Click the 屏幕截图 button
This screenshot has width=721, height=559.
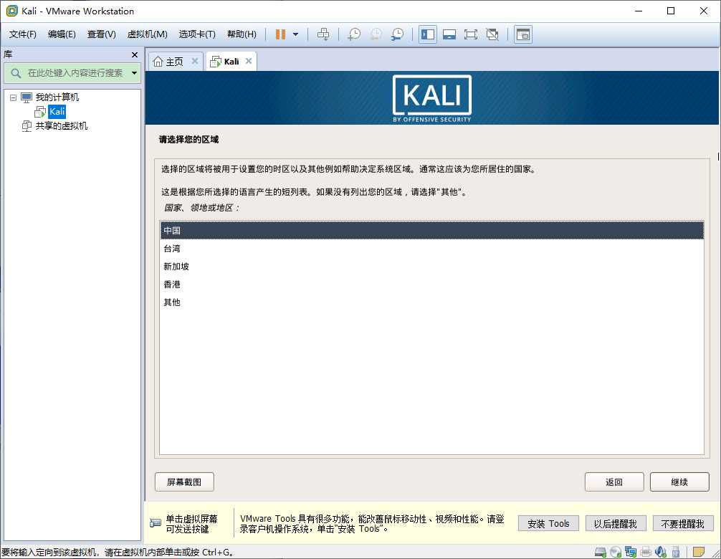point(184,482)
